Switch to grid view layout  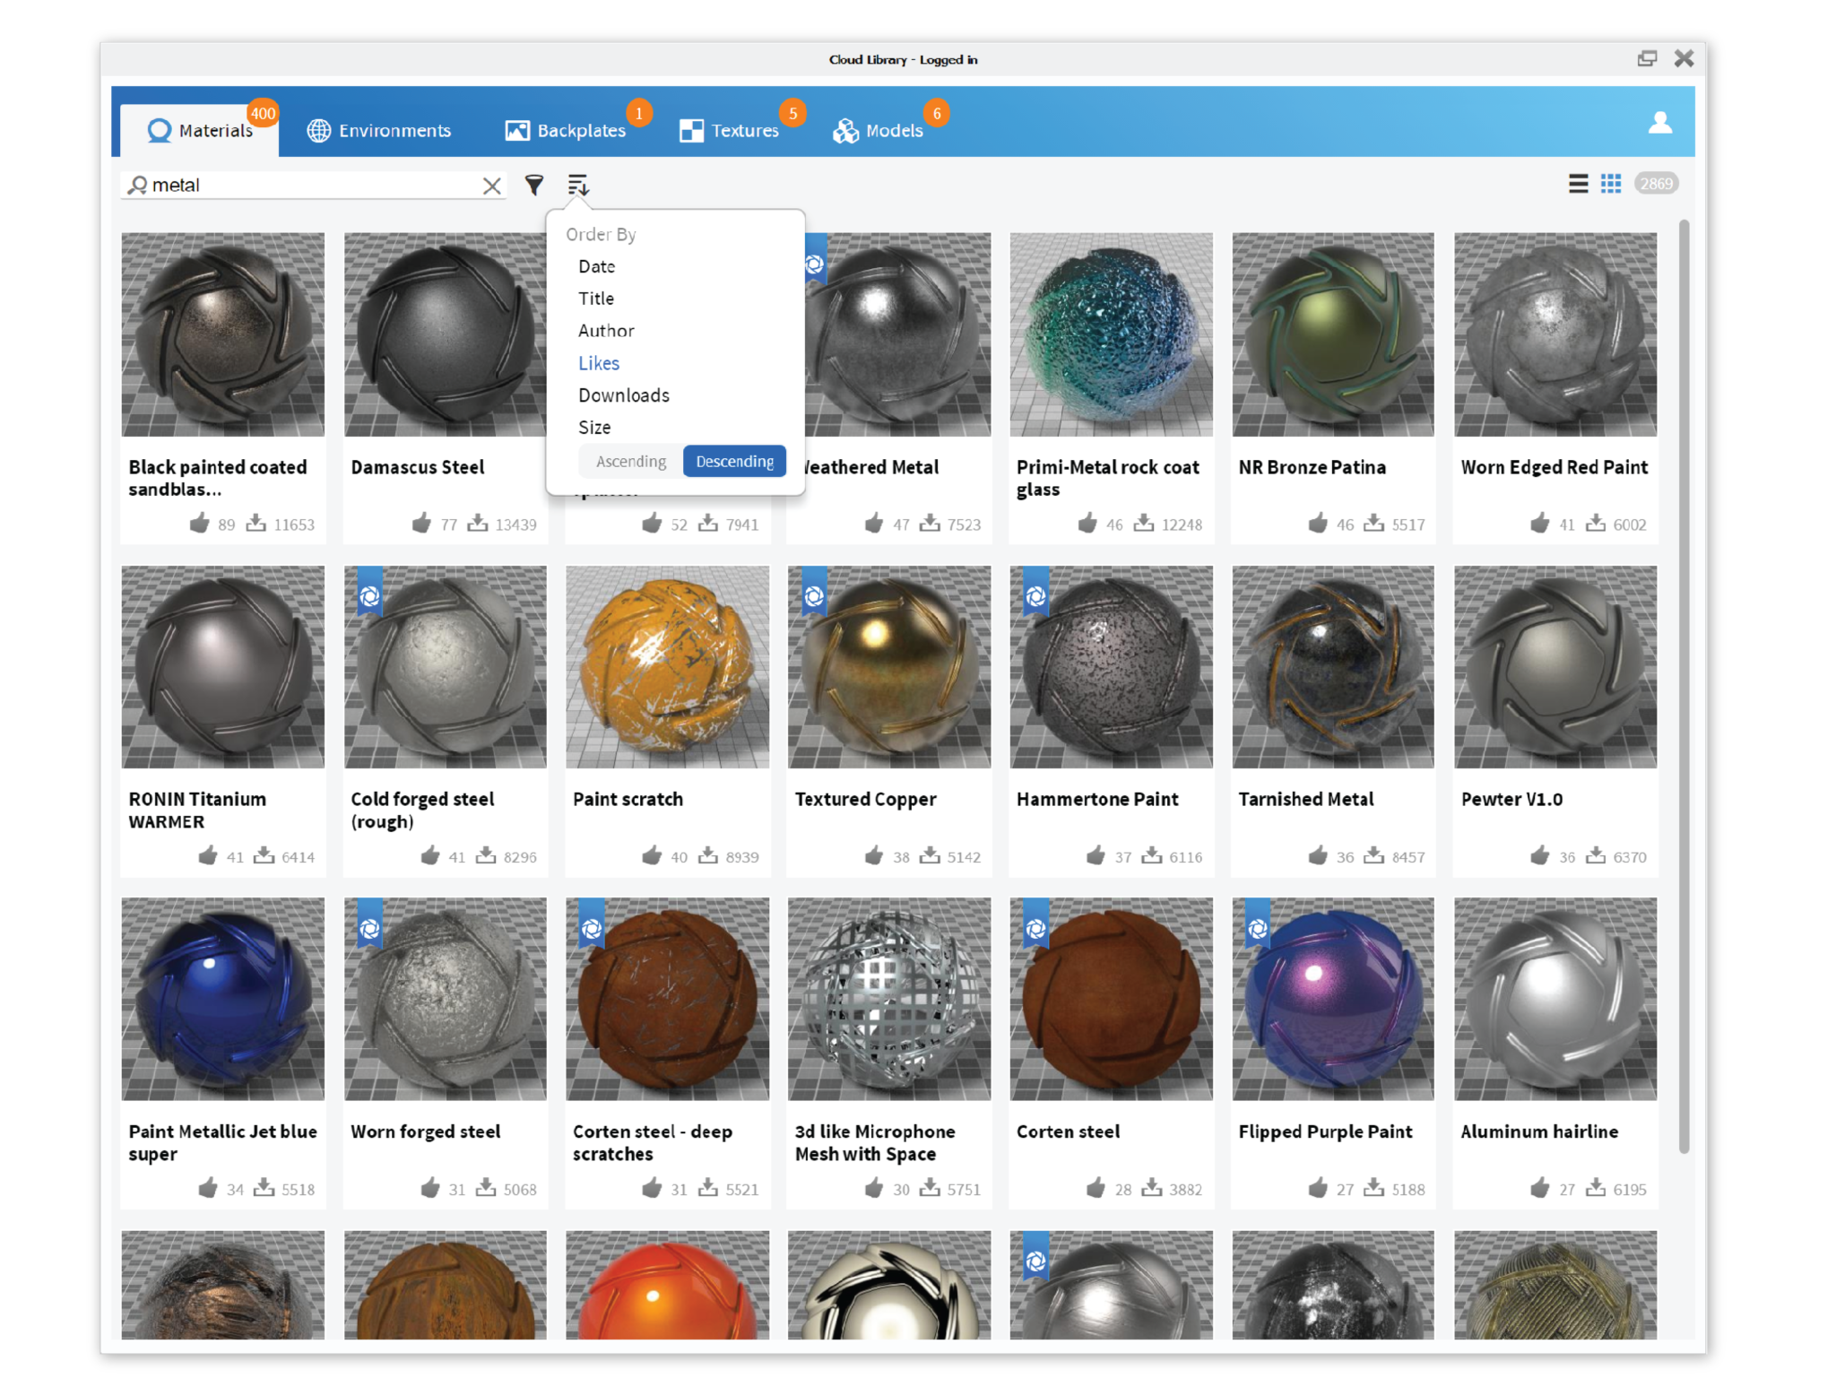point(1611,184)
